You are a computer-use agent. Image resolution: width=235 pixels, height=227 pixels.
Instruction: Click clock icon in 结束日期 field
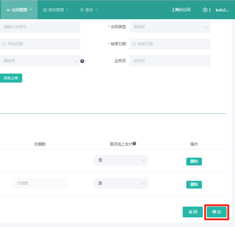click(x=134, y=44)
